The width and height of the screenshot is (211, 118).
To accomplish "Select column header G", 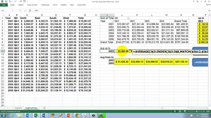I will (x=85, y=15).
